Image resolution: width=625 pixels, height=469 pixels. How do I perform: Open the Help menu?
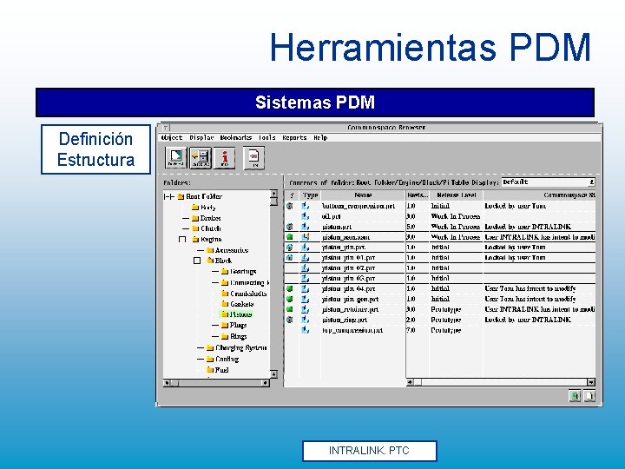(x=320, y=137)
